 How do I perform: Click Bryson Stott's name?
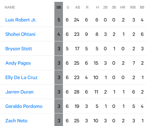tap(19, 49)
